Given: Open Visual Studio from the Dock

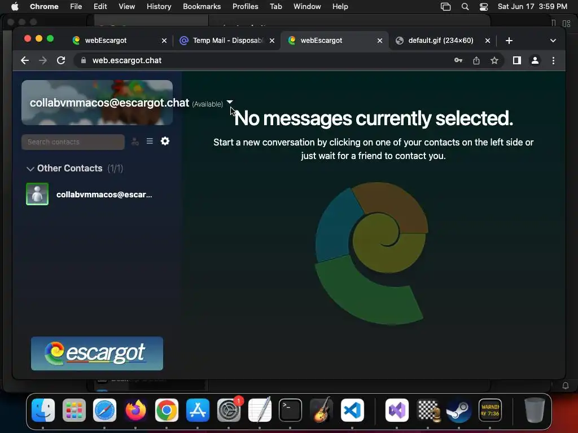Looking at the screenshot, I should (397, 410).
